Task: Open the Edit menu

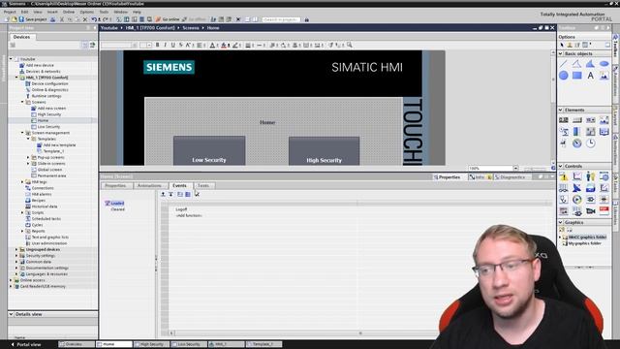Action: tap(24, 12)
